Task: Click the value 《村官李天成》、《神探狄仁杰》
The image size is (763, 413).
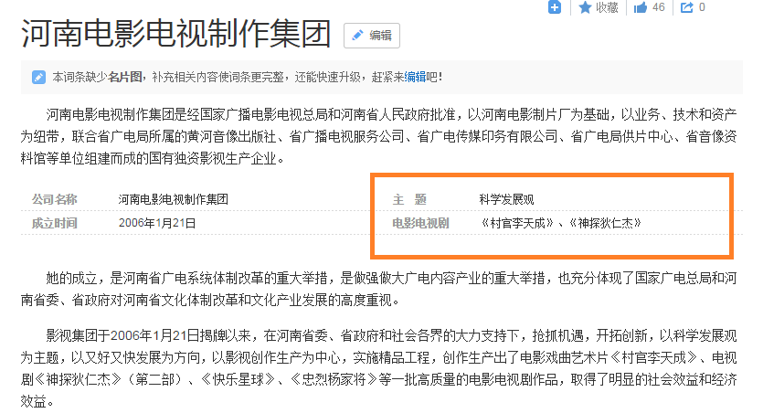Action: [x=560, y=223]
